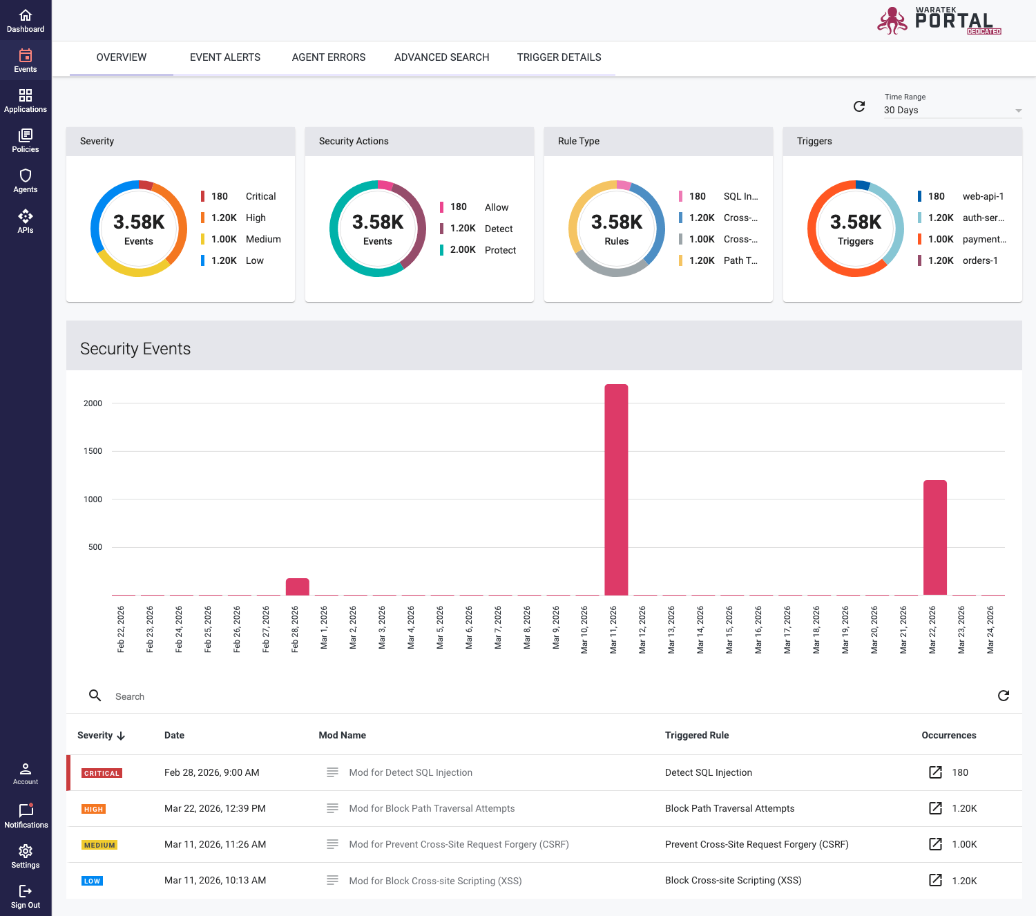
Task: Open Mod for Block Path Traversal Attempts
Action: [x=432, y=808]
